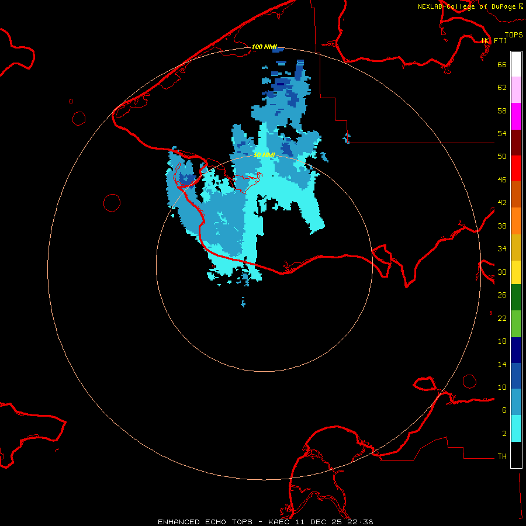The width and height of the screenshot is (526, 526).
Task: Click the TH threshold label
Action: pyautogui.click(x=502, y=456)
